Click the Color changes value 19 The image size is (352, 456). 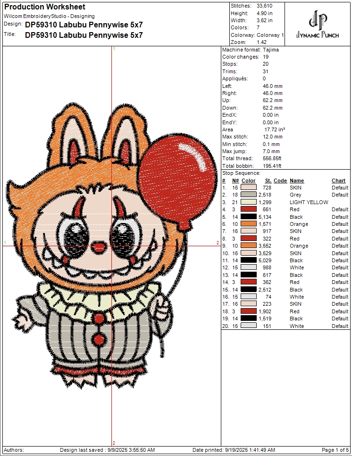click(x=266, y=57)
